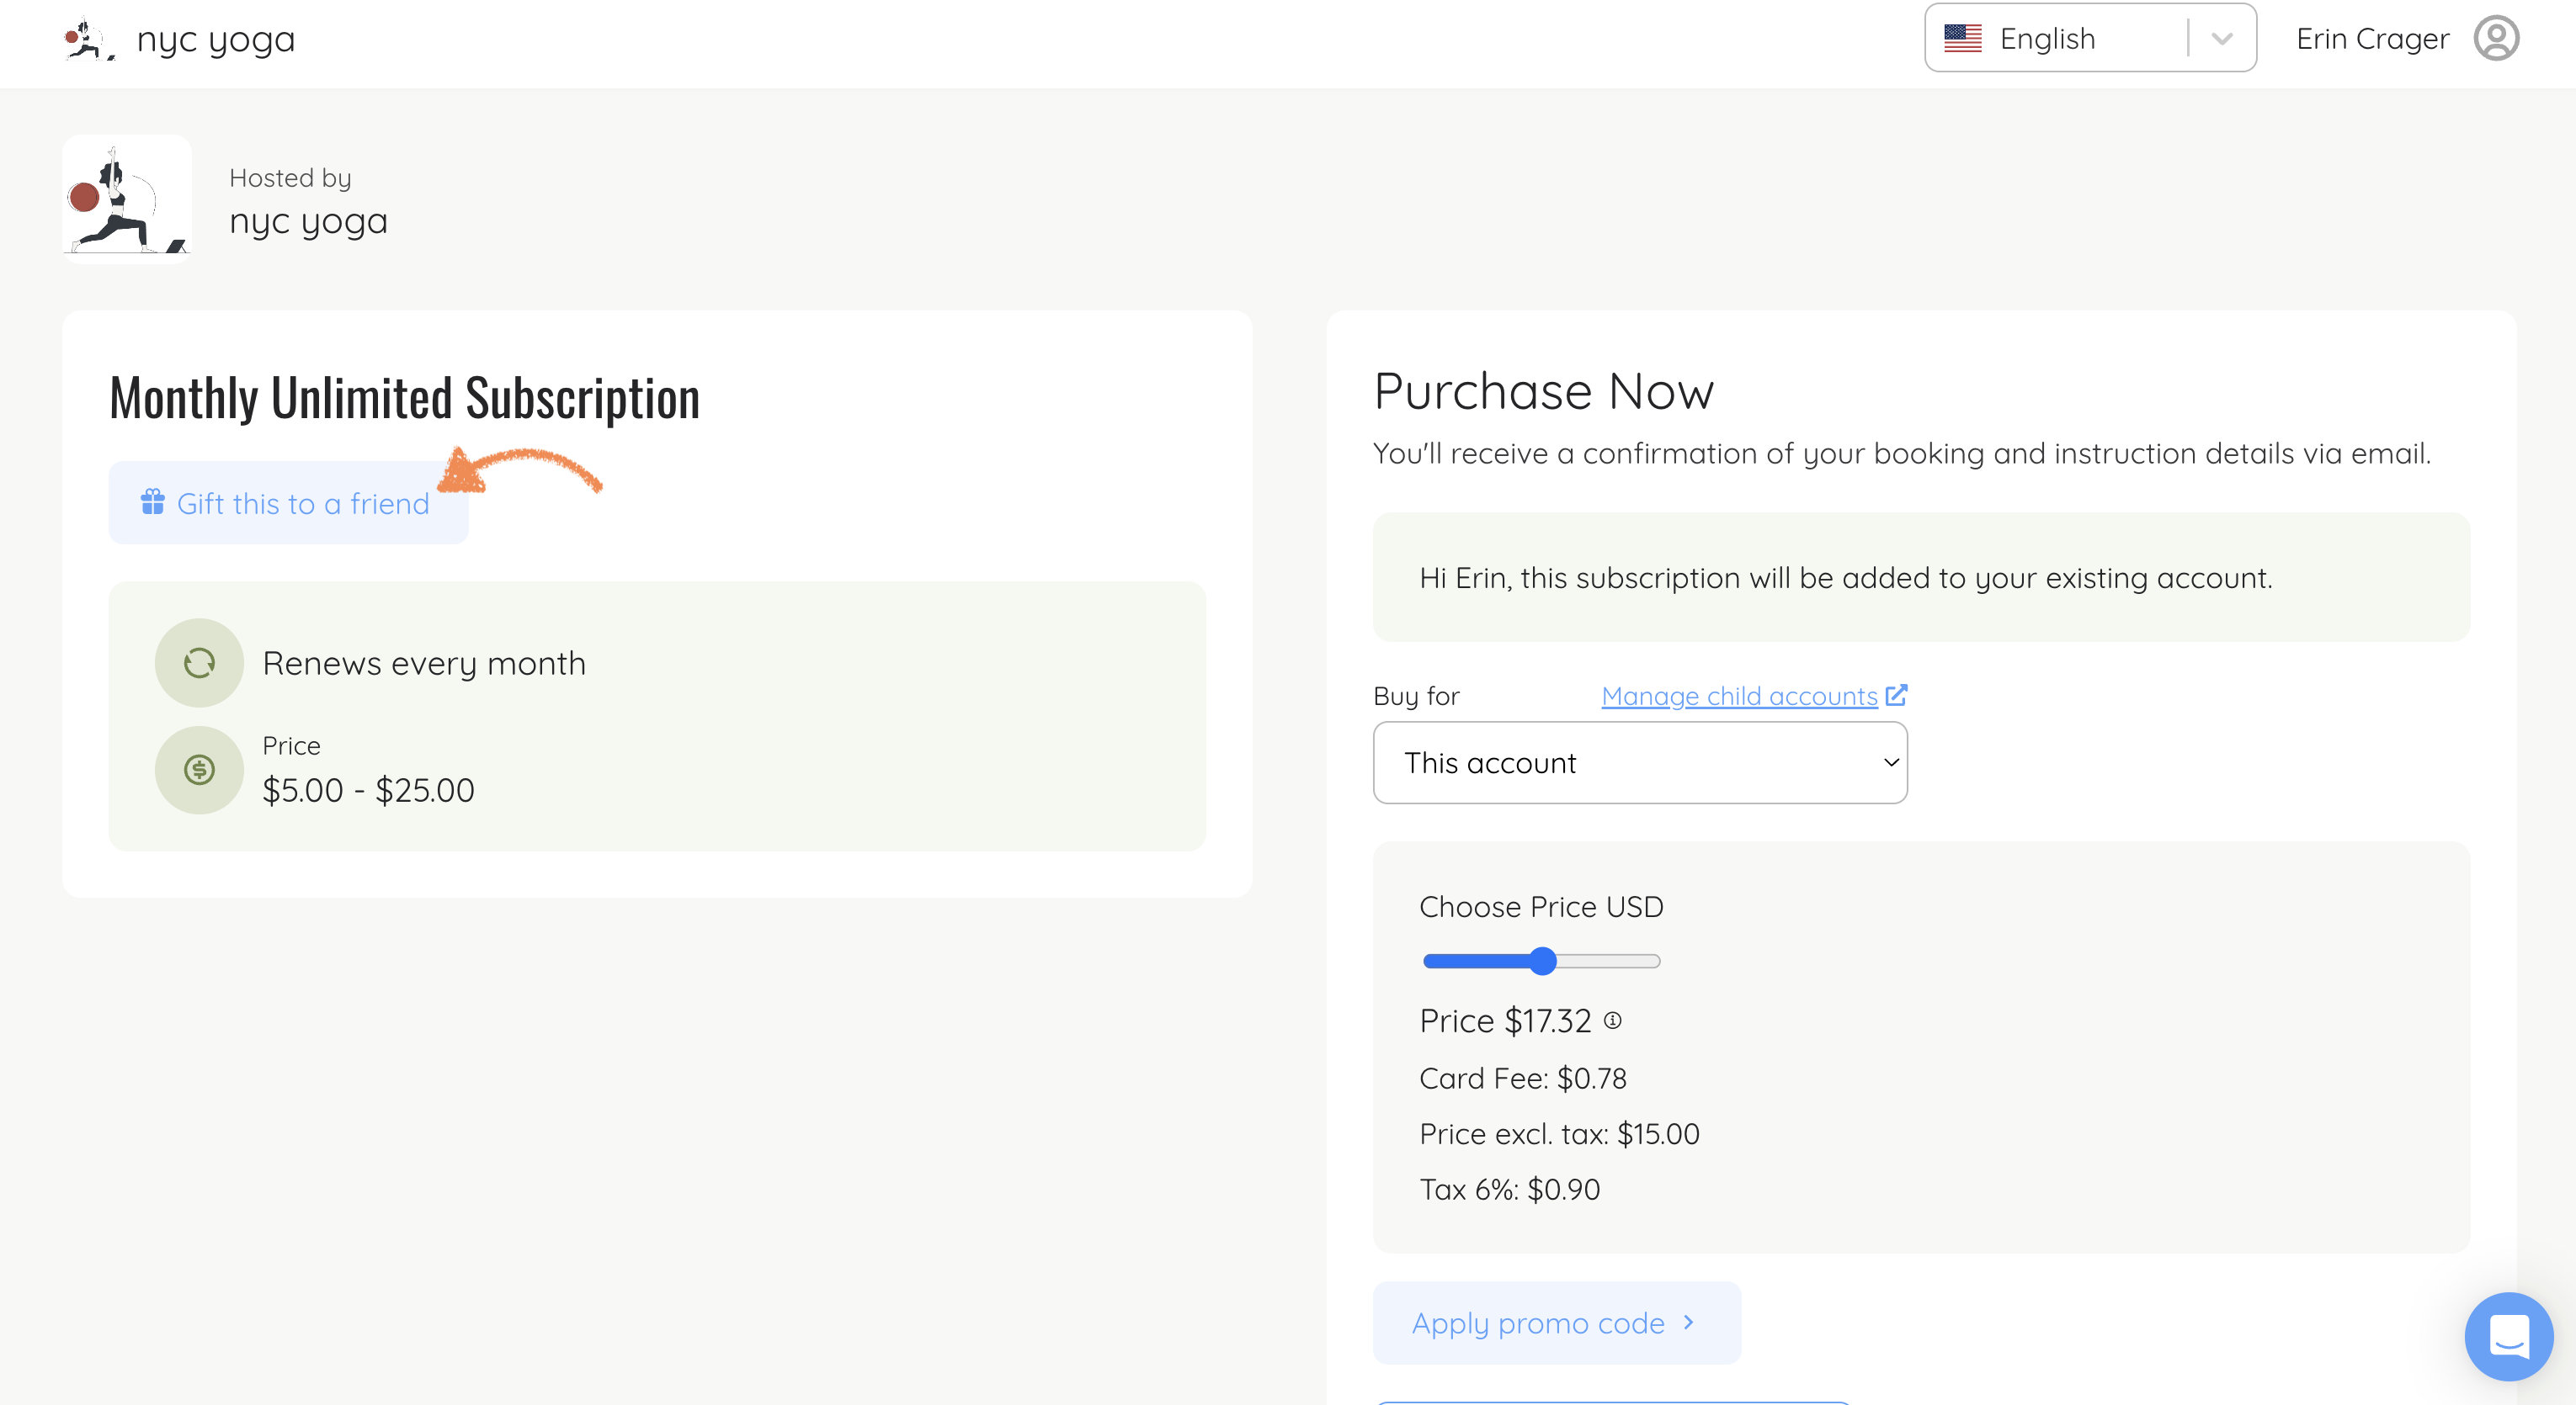Click the renewal cycle icon
The image size is (2576, 1405).
point(199,662)
